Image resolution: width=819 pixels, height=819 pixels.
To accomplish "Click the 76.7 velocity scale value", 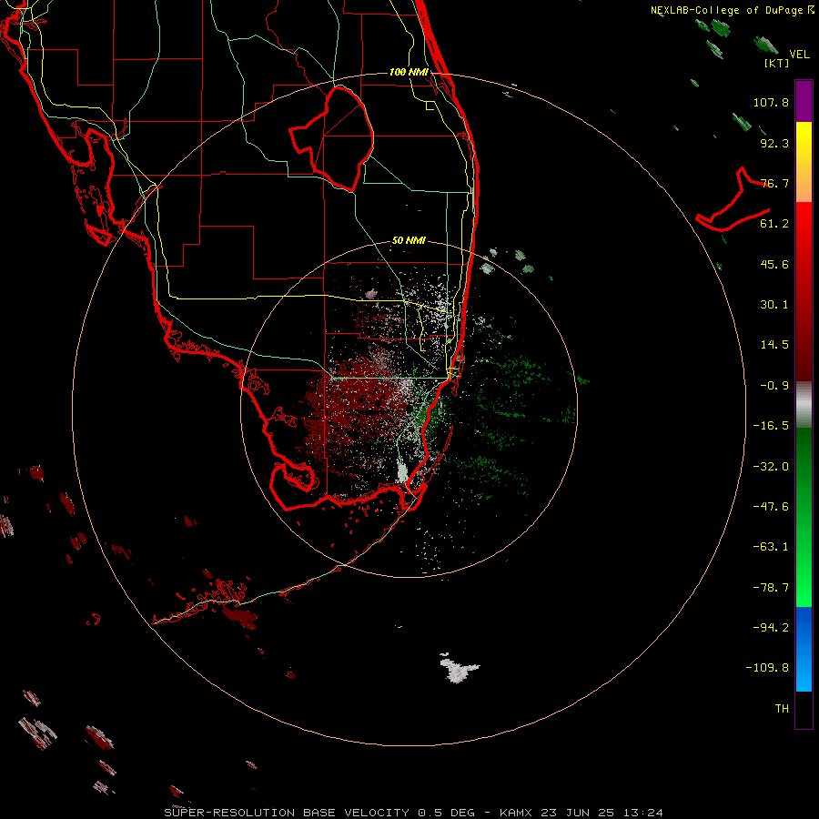I will point(774,183).
